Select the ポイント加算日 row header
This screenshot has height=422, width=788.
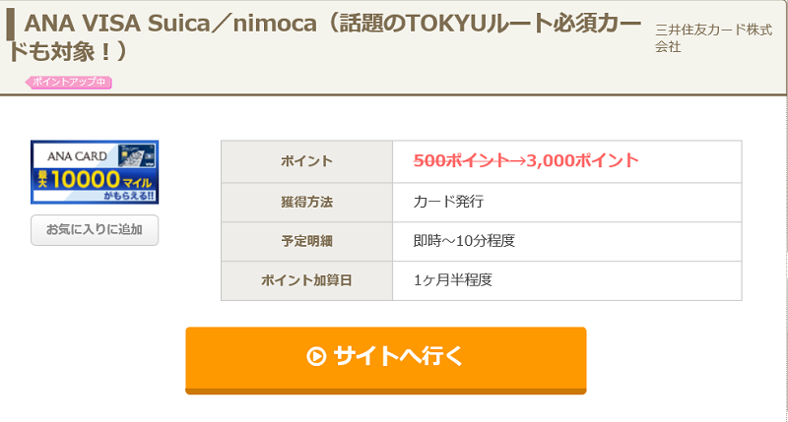point(306,280)
